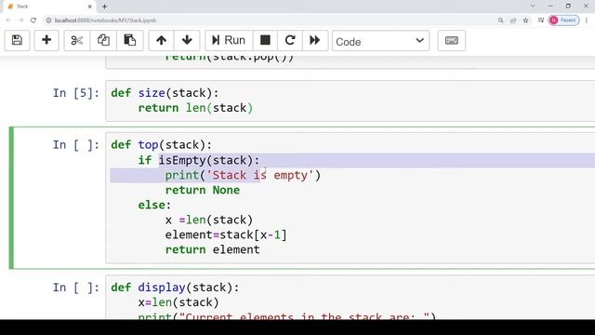This screenshot has width=595, height=335.
Task: Click 'def top(stack):' line
Action: point(161,145)
